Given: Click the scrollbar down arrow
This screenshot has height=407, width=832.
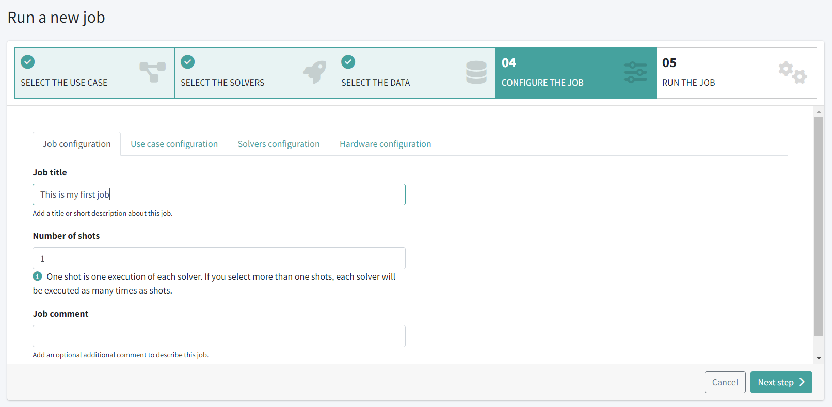Looking at the screenshot, I should 819,358.
